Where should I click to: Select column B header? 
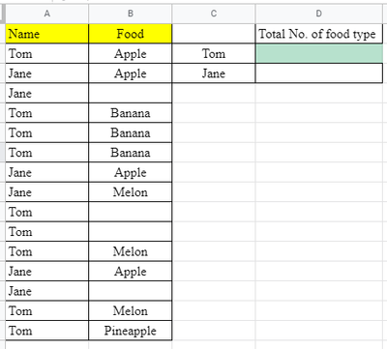131,14
